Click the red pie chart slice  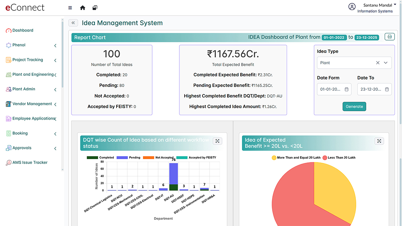[x=292, y=200]
